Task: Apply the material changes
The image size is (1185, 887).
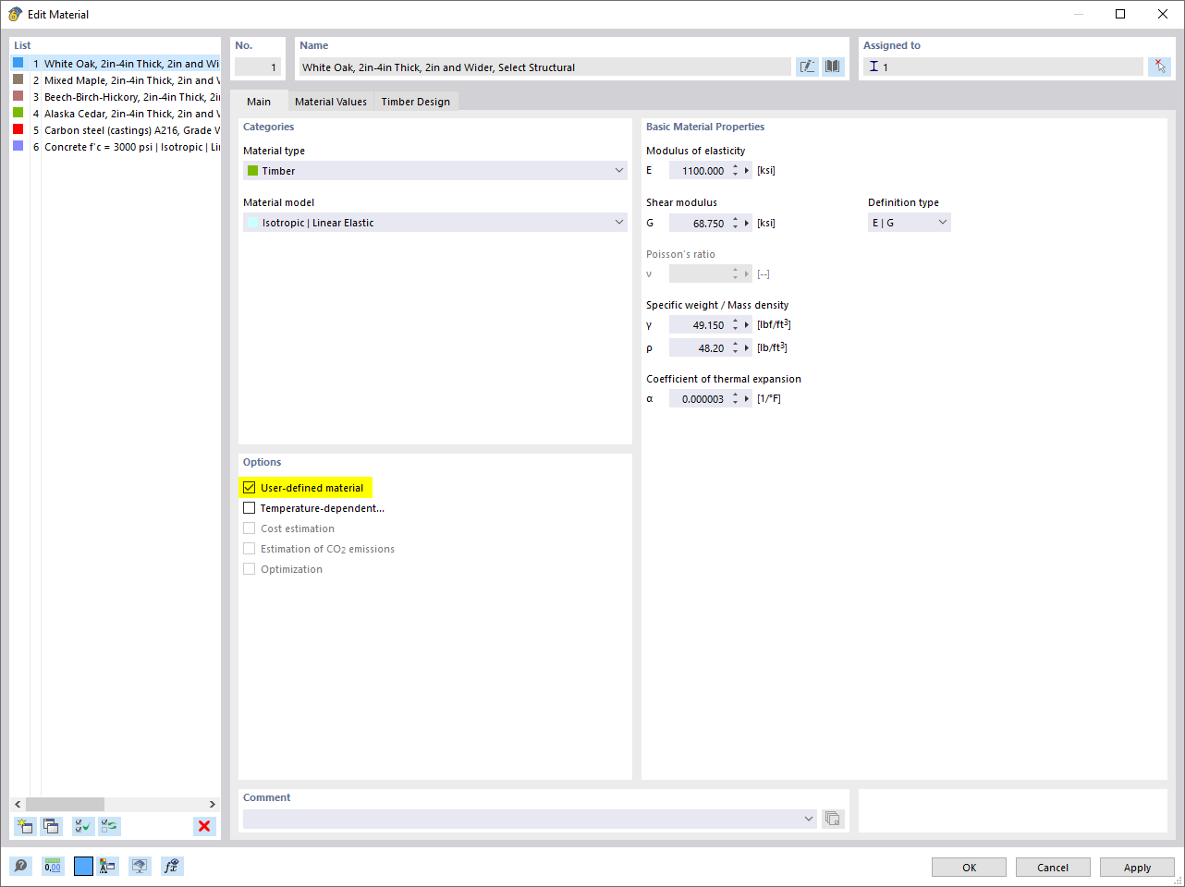Action: (1136, 867)
